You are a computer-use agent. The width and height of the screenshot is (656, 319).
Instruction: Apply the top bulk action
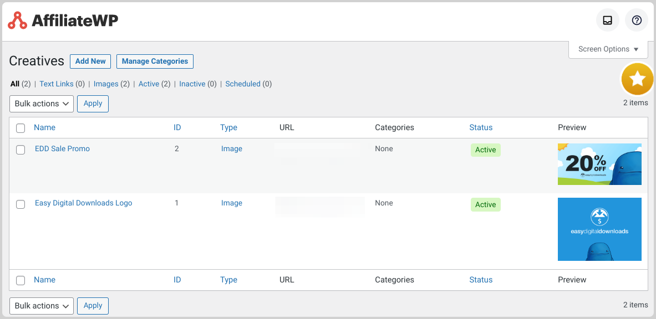click(x=93, y=104)
